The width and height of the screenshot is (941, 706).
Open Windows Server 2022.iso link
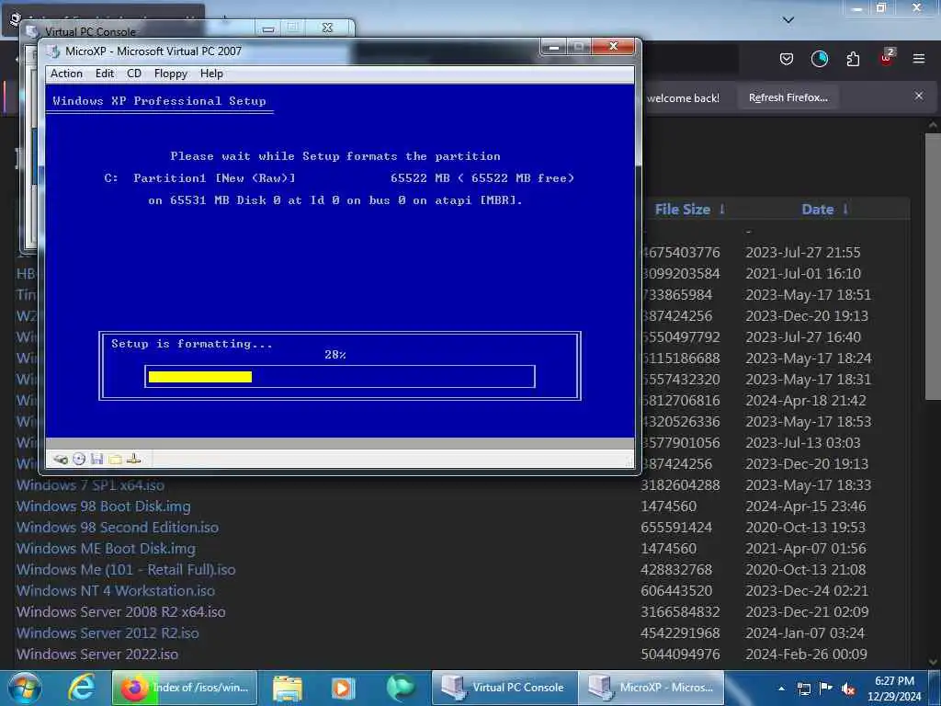pyautogui.click(x=97, y=654)
